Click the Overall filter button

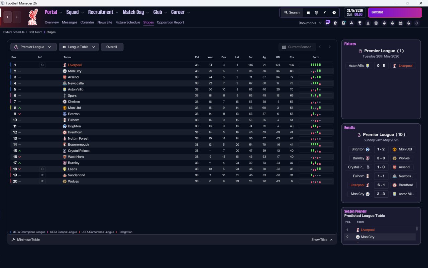coord(112,47)
